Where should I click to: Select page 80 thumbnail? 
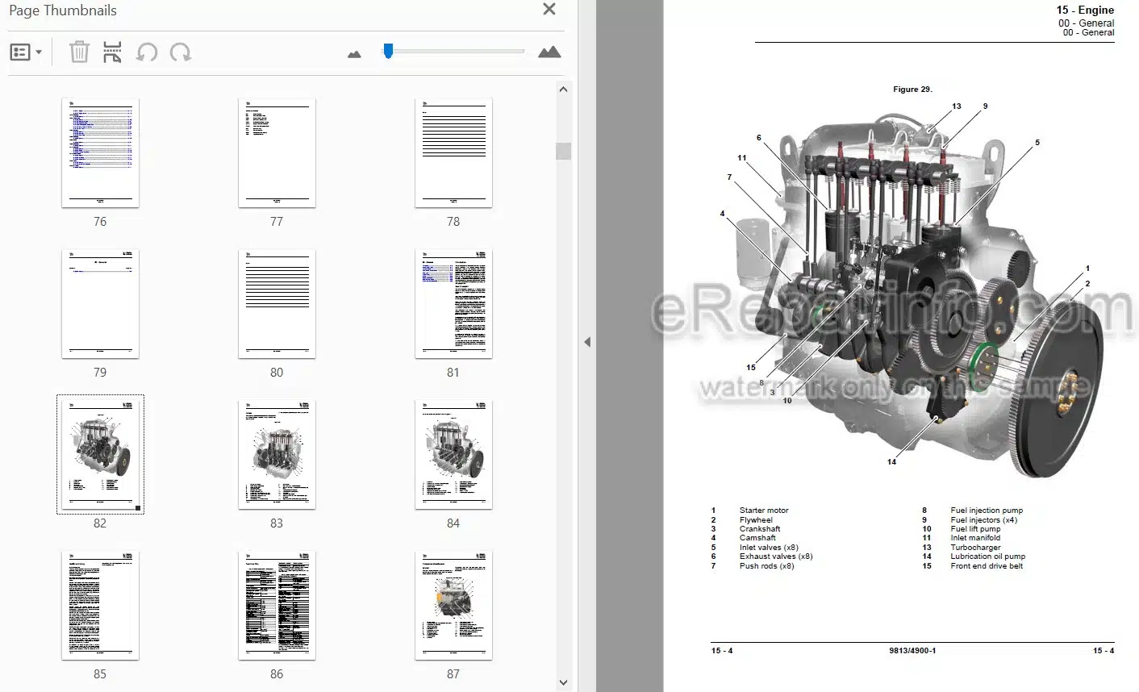277,304
